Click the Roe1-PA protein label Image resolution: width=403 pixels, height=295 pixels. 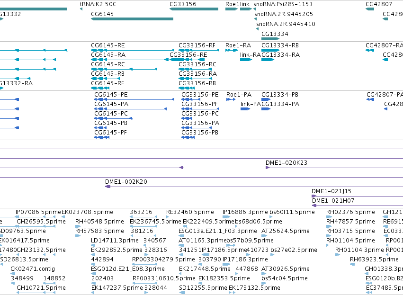[239, 95]
